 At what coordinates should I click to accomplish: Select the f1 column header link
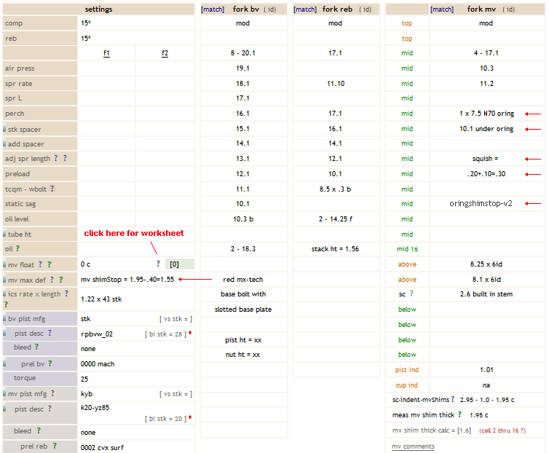(107, 53)
